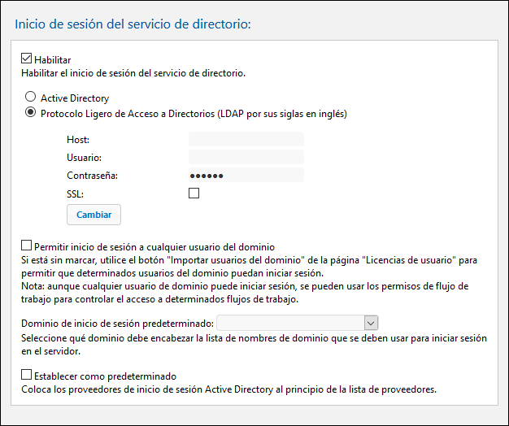Viewport: 509px width, 426px height.
Task: Toggle the Habilitar checkbox
Action: point(27,59)
